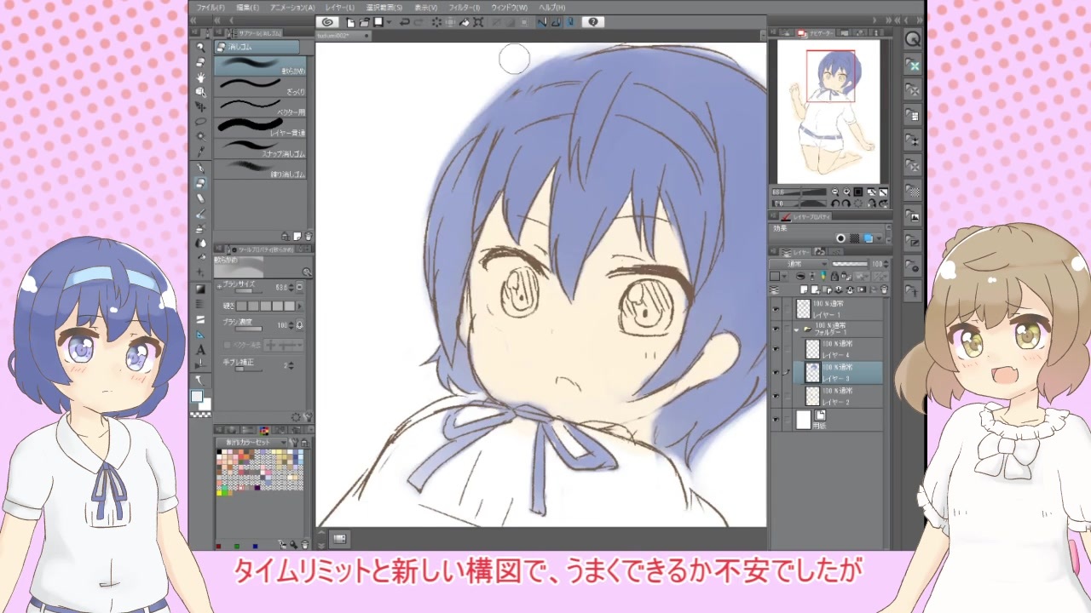Image resolution: width=1091 pixels, height=613 pixels.
Task: Adjust the ブラシサイズ slider
Action: point(250,292)
